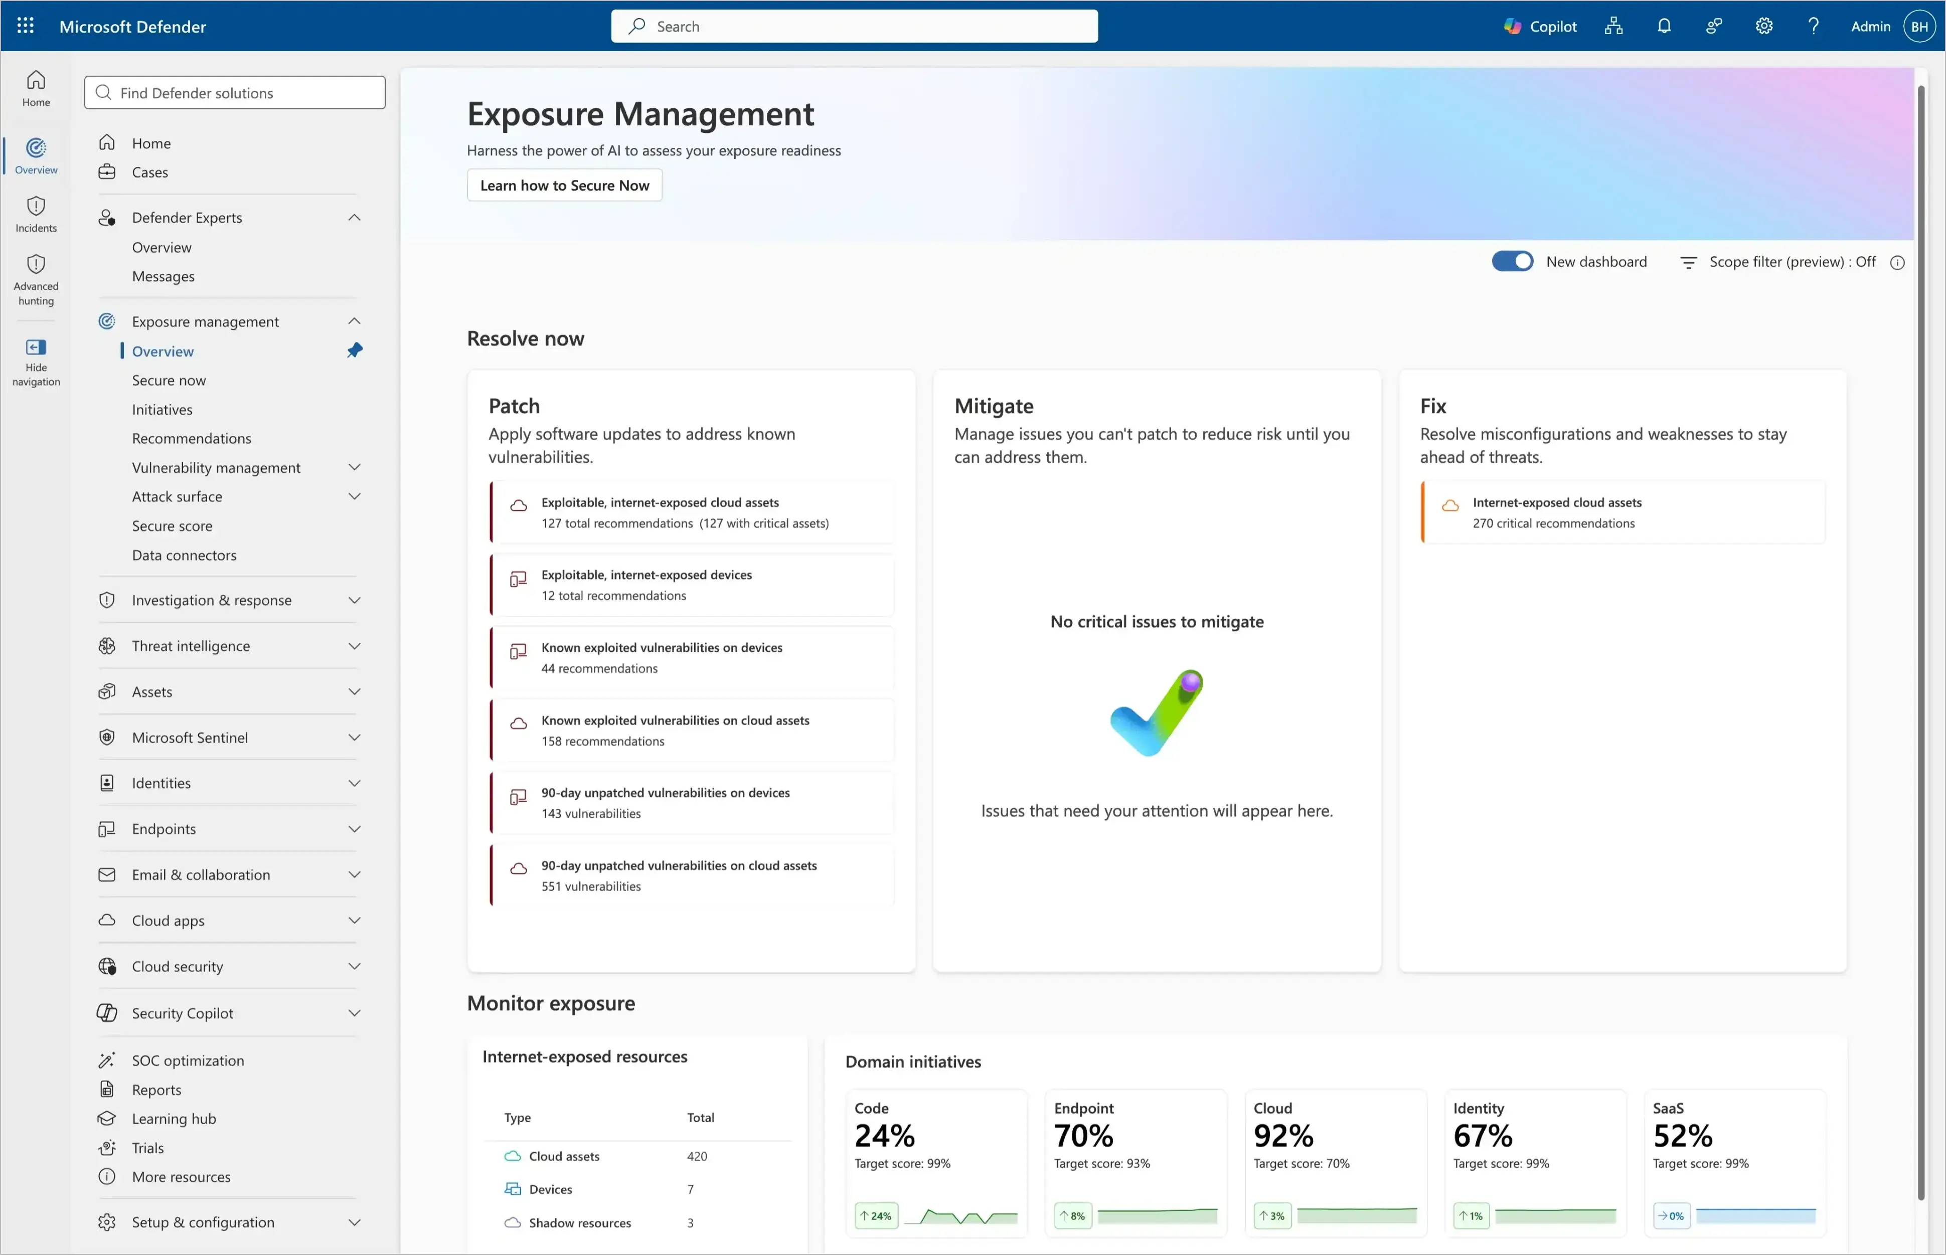Open the settings gear in header
Image resolution: width=1946 pixels, height=1255 pixels.
pyautogui.click(x=1763, y=26)
